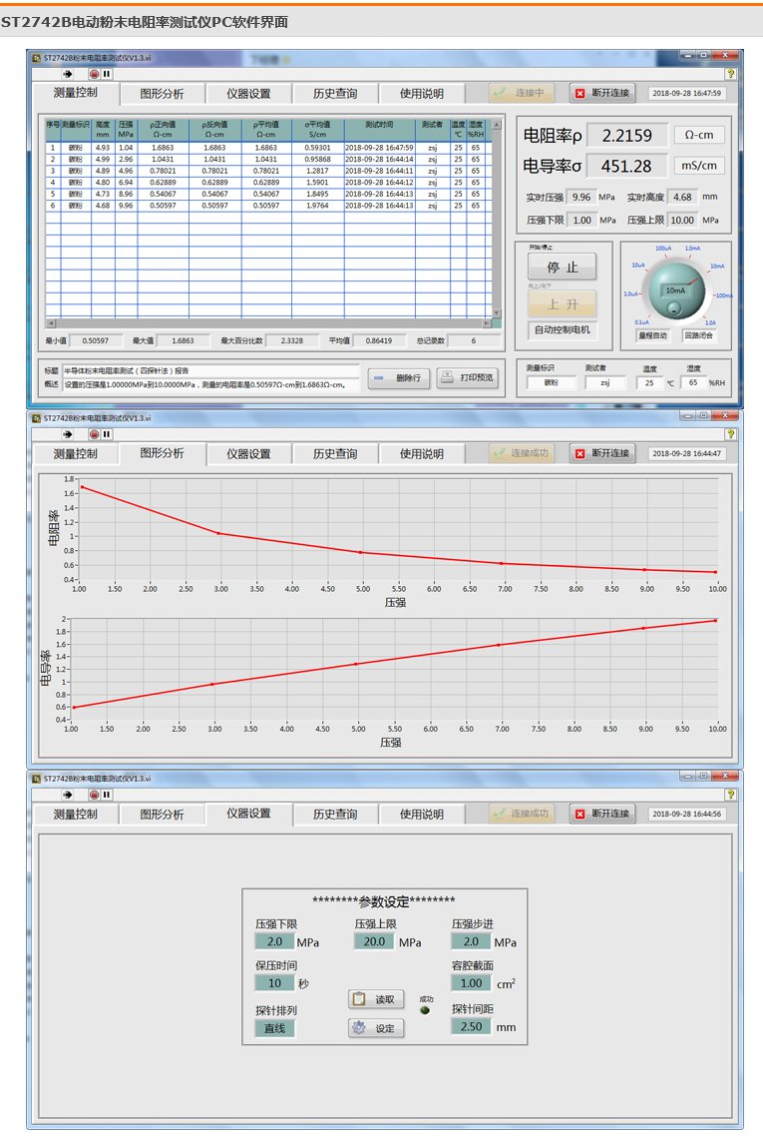Click 打印预览 print preview button
This screenshot has height=1136, width=763.
467,377
